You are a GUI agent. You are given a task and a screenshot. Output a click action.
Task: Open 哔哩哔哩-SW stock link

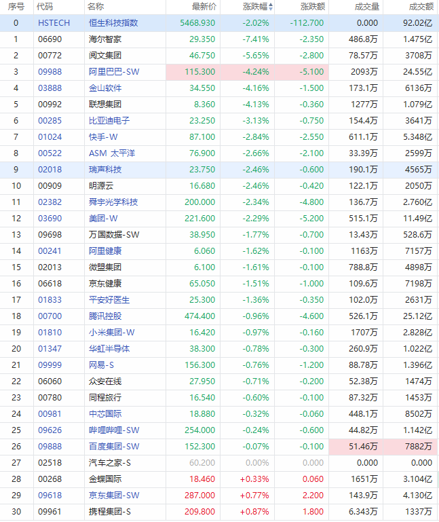click(114, 431)
